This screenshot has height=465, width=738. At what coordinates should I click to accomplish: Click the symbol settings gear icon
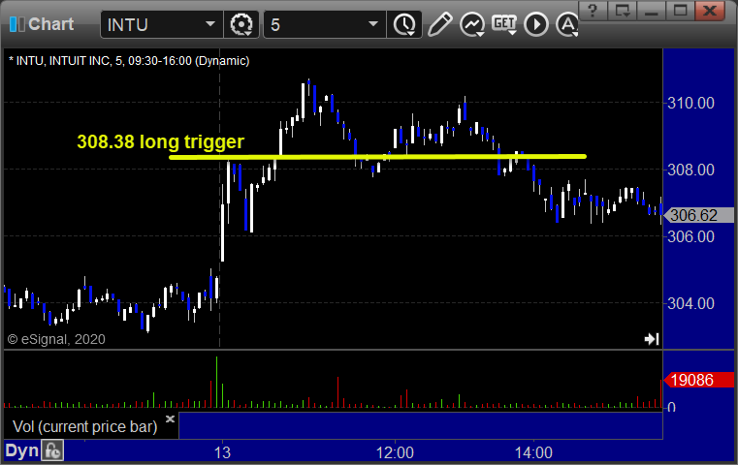coord(241,24)
